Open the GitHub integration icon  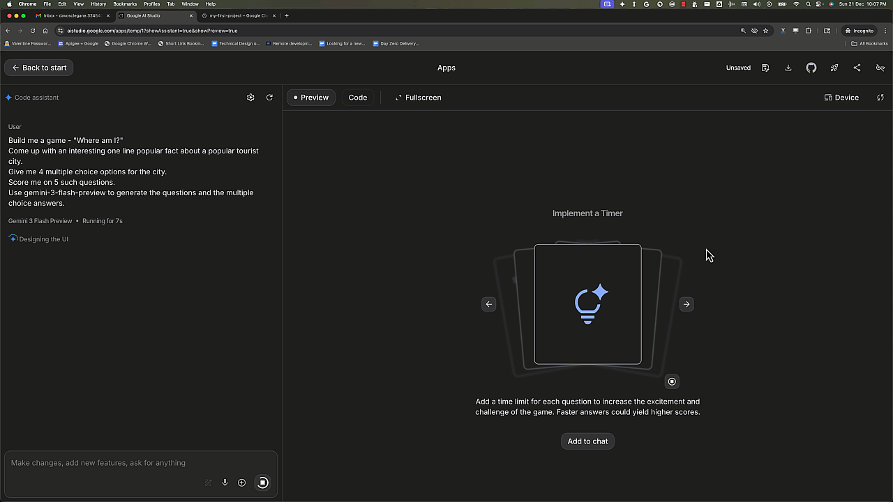tap(811, 68)
